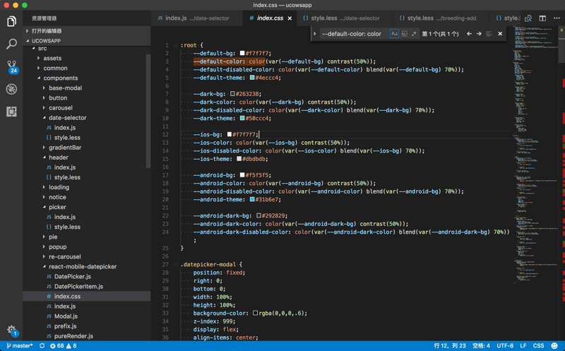Switch to style.less breeding-add tab

436,18
